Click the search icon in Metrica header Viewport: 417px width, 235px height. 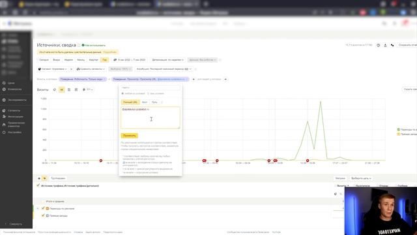tap(384, 23)
